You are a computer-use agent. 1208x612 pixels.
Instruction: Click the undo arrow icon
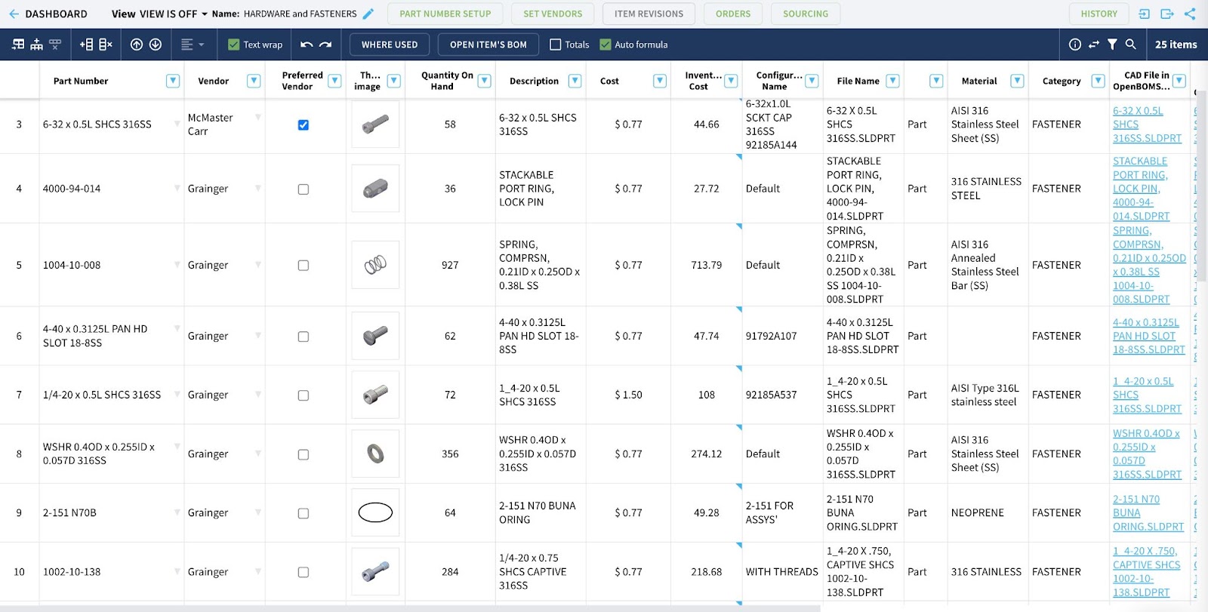coord(307,45)
